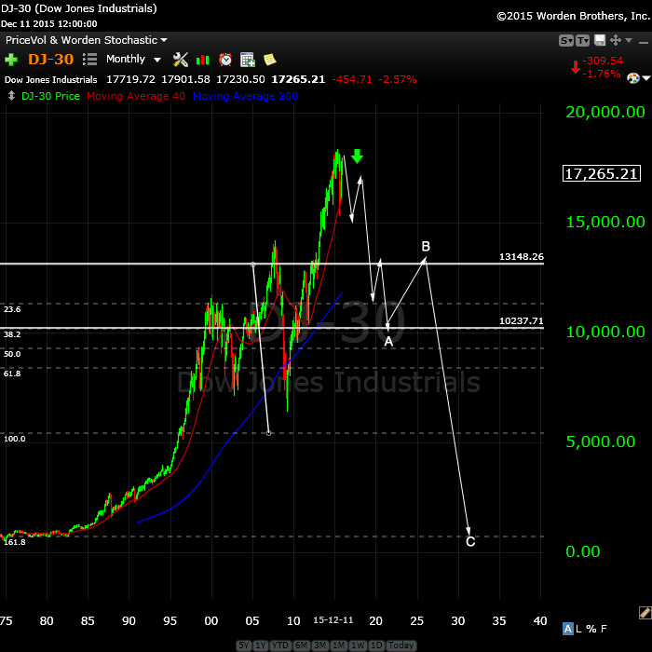Open the alarm clock alert icon
This screenshot has height=652, width=652.
point(225,60)
